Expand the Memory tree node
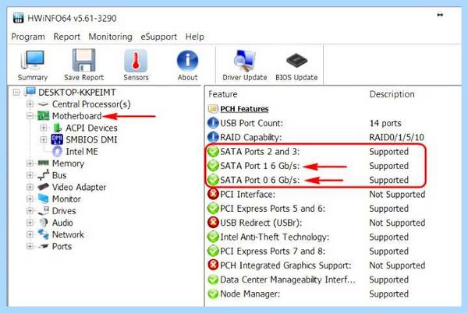This screenshot has width=468, height=313. coord(30,164)
